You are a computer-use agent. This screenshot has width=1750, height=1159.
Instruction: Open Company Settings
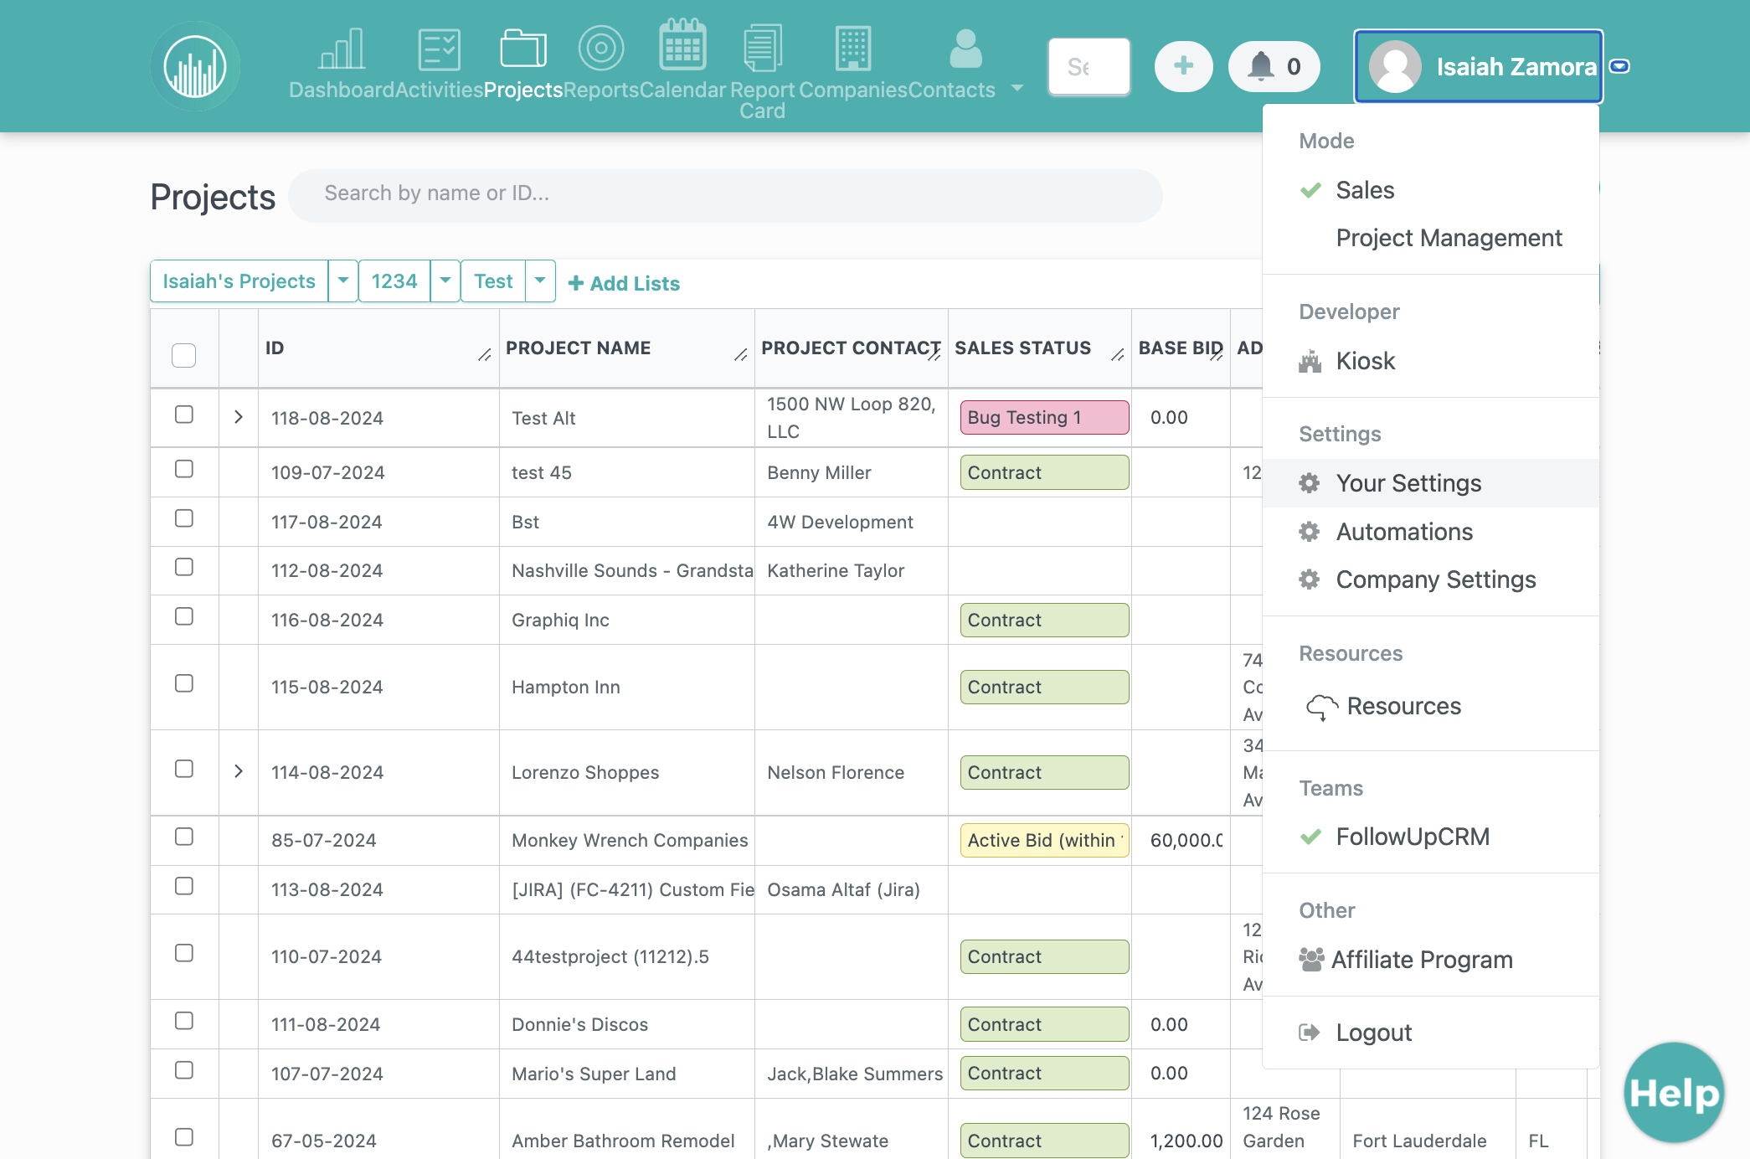(x=1430, y=579)
